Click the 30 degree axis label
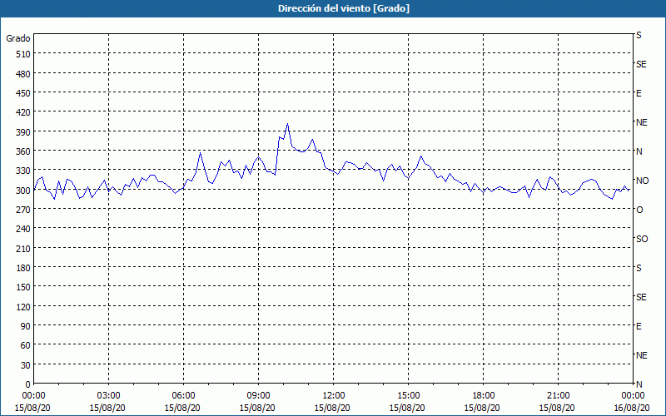The height and width of the screenshot is (416, 666). tap(26, 364)
